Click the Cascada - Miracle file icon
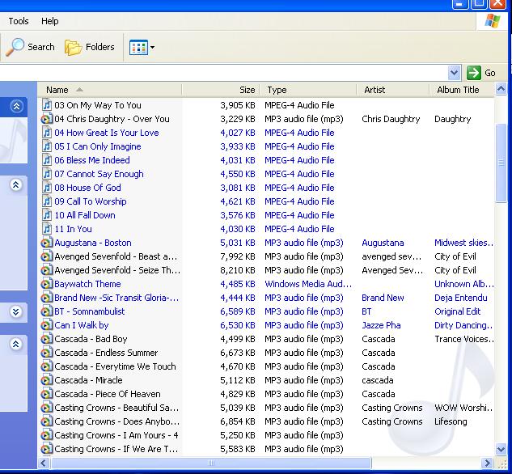The width and height of the screenshot is (512, 474). [46, 380]
